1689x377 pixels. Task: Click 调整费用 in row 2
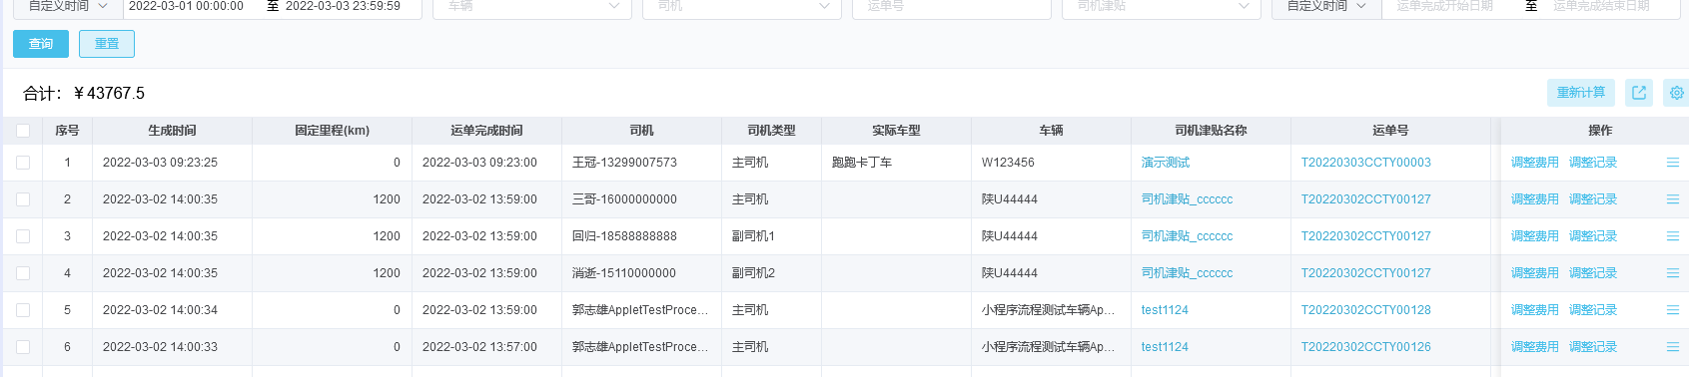(1534, 199)
